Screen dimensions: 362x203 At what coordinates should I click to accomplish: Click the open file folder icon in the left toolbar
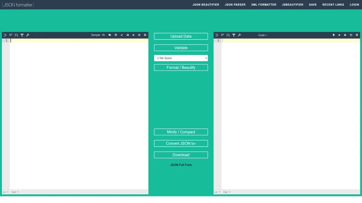coord(110,35)
